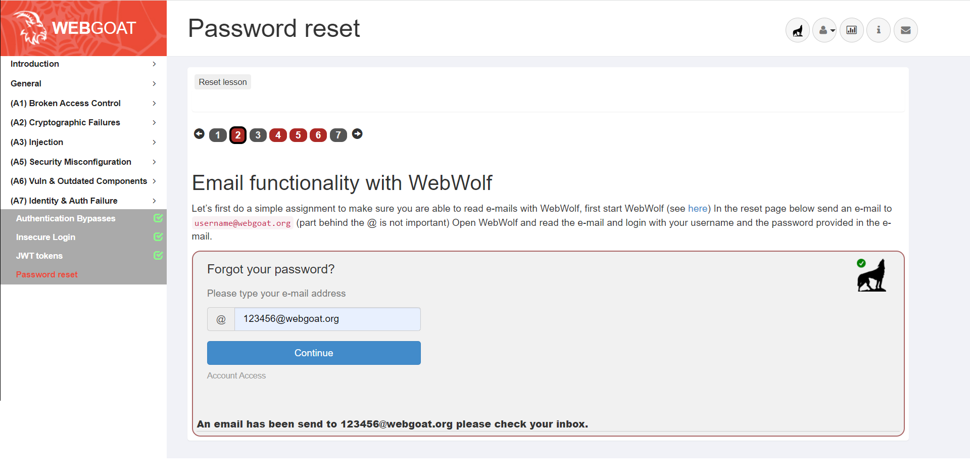
Task: Click 'Please type your e-mail address' label
Action: pos(276,294)
